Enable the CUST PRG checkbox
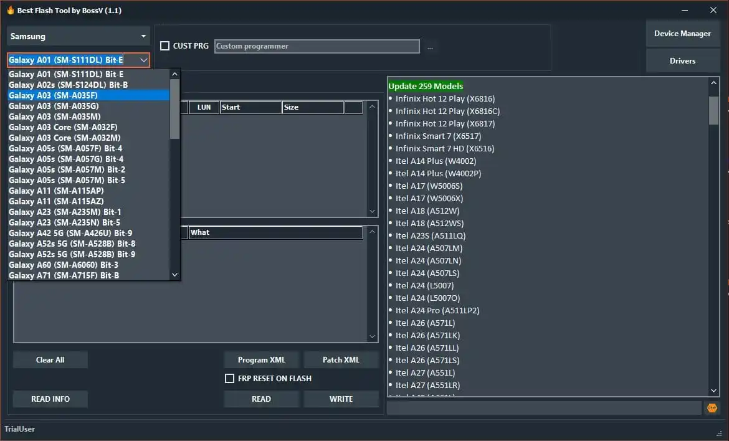The width and height of the screenshot is (729, 441). pyautogui.click(x=164, y=45)
